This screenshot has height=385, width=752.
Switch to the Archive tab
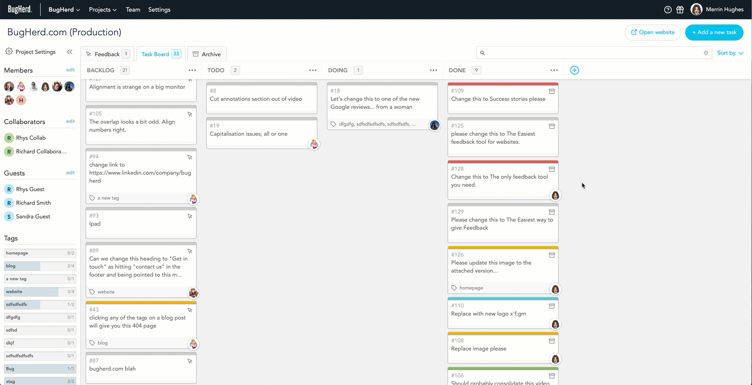207,54
